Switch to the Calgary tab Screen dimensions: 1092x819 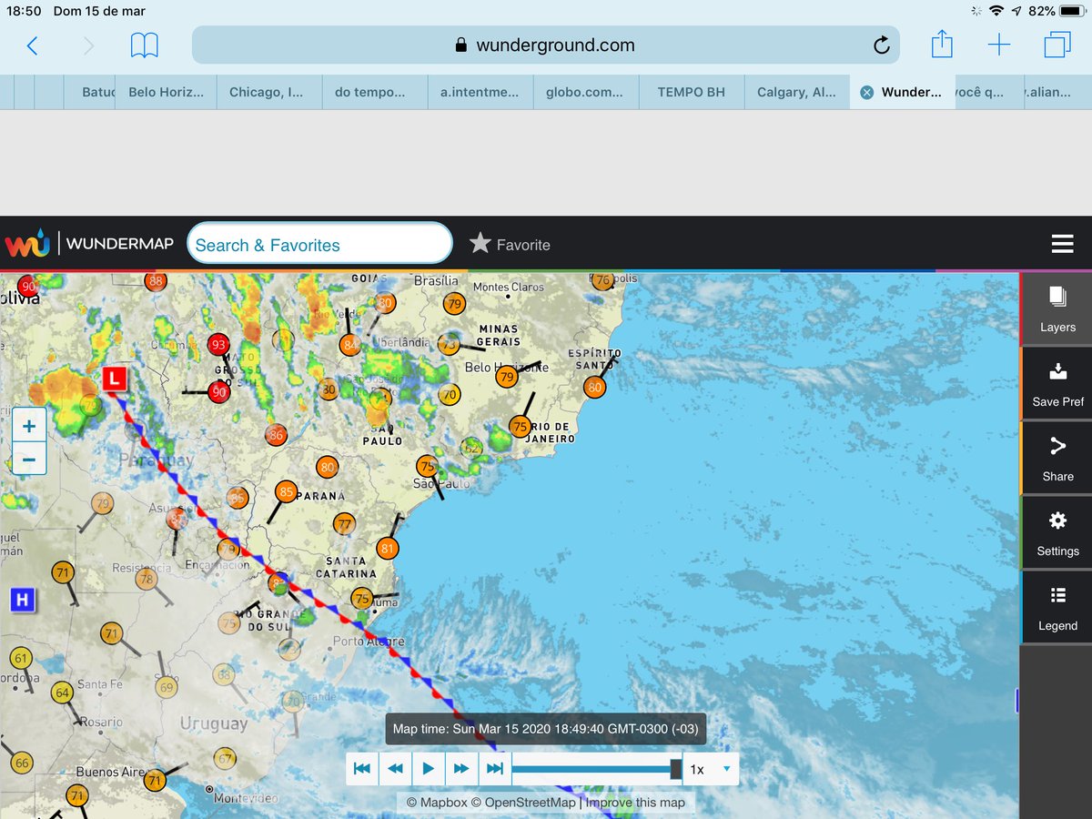coord(796,92)
